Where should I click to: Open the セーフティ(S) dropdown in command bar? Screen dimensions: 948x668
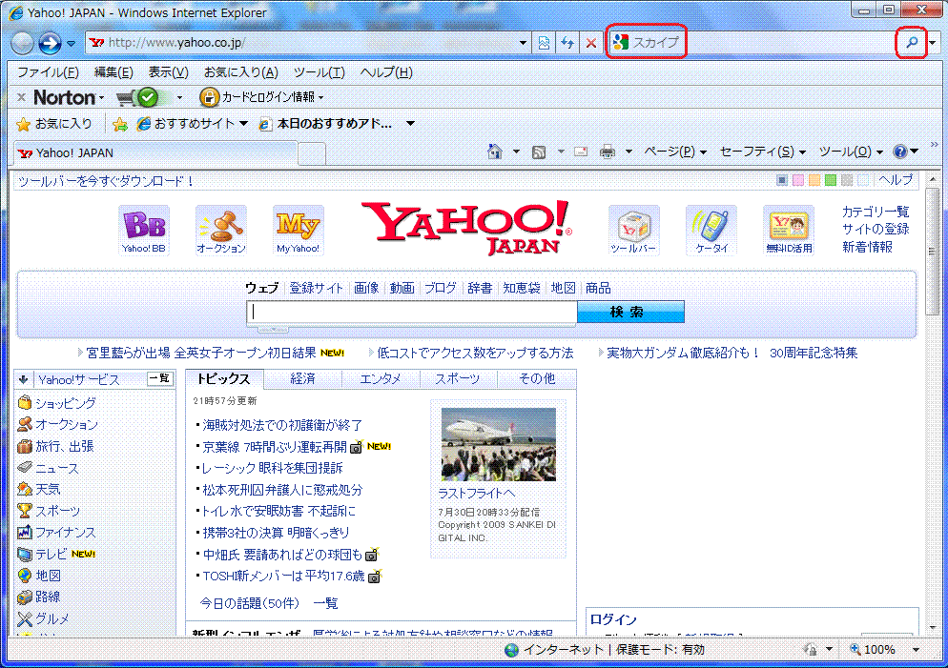(762, 152)
